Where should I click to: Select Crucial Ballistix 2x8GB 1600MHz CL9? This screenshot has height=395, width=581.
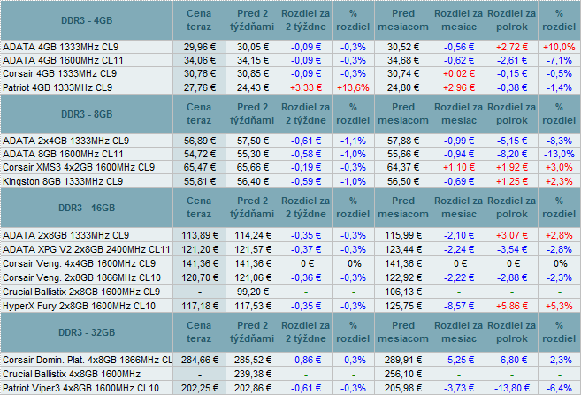point(290,292)
